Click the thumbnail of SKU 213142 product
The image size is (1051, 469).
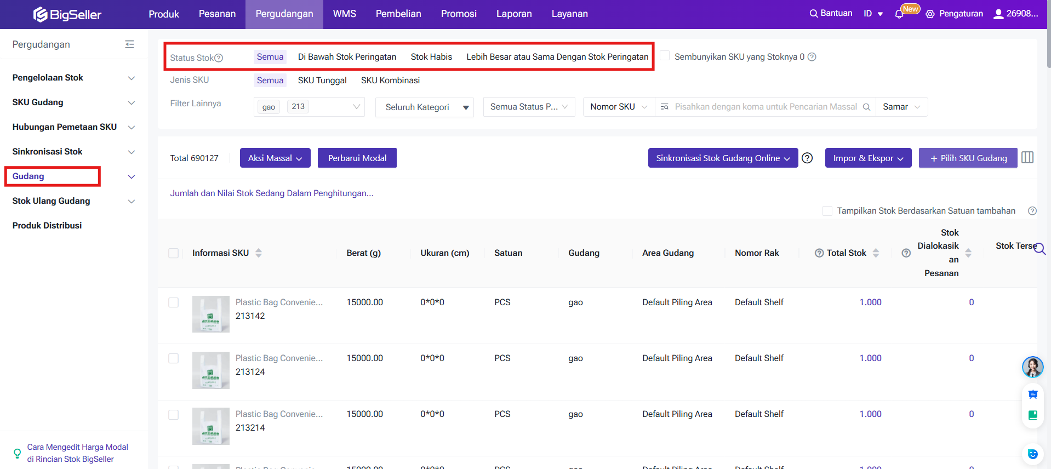[211, 314]
